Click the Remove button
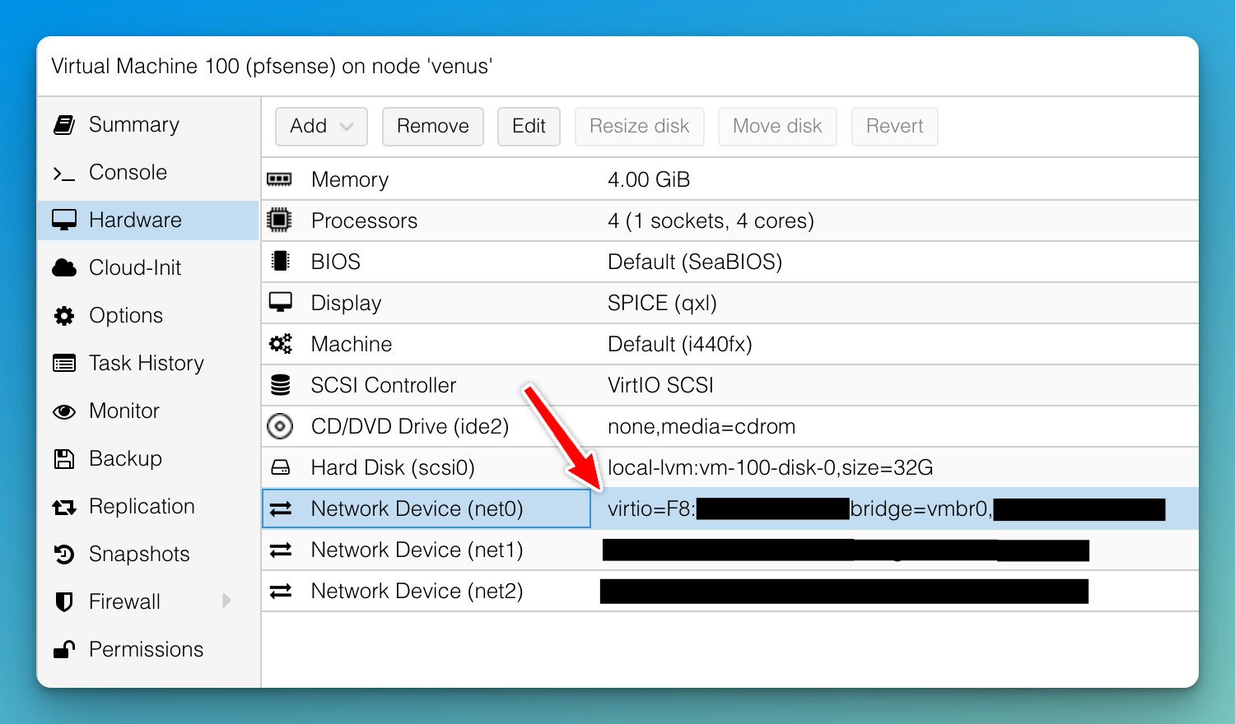Image resolution: width=1235 pixels, height=724 pixels. click(433, 127)
